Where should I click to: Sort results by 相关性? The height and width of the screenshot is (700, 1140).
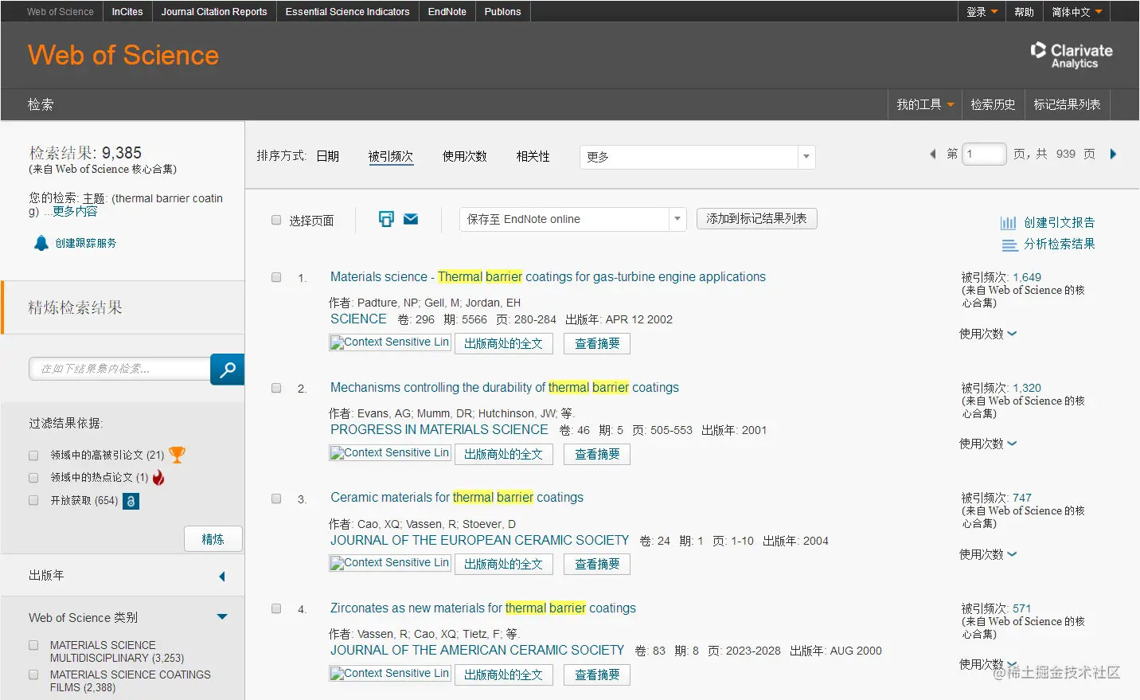(533, 157)
